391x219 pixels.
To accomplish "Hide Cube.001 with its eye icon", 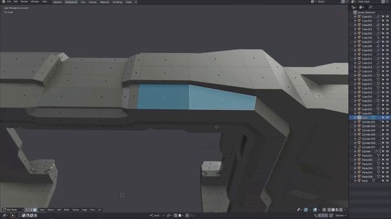I will 387,16.
